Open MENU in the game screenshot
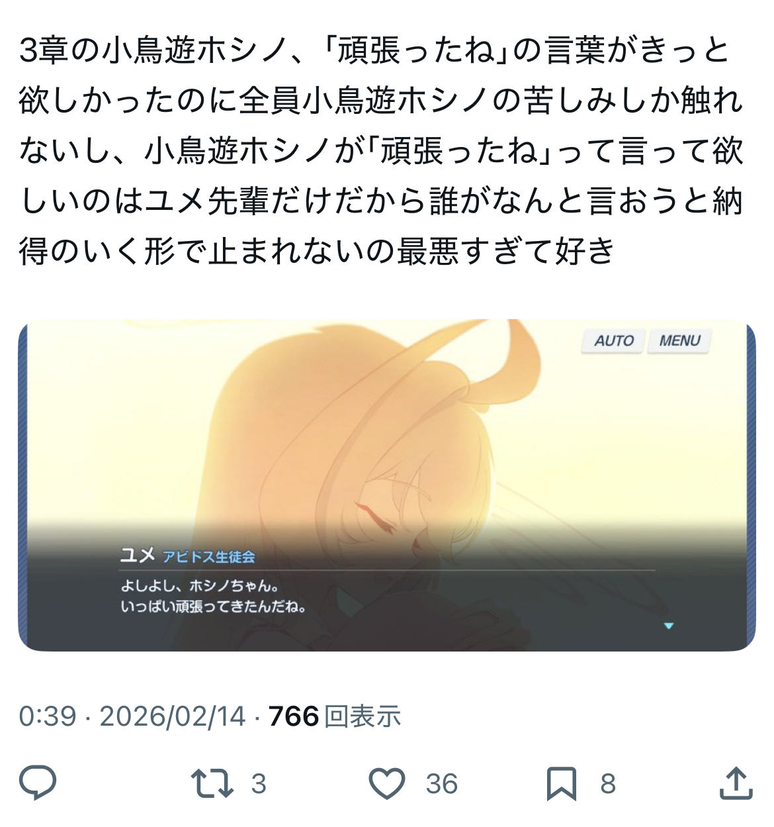This screenshot has height=827, width=774. pyautogui.click(x=679, y=341)
